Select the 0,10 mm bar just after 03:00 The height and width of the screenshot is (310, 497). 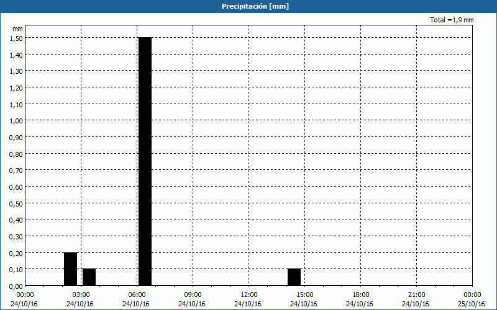(x=89, y=277)
